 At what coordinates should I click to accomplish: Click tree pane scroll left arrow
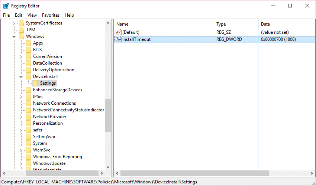(4, 173)
